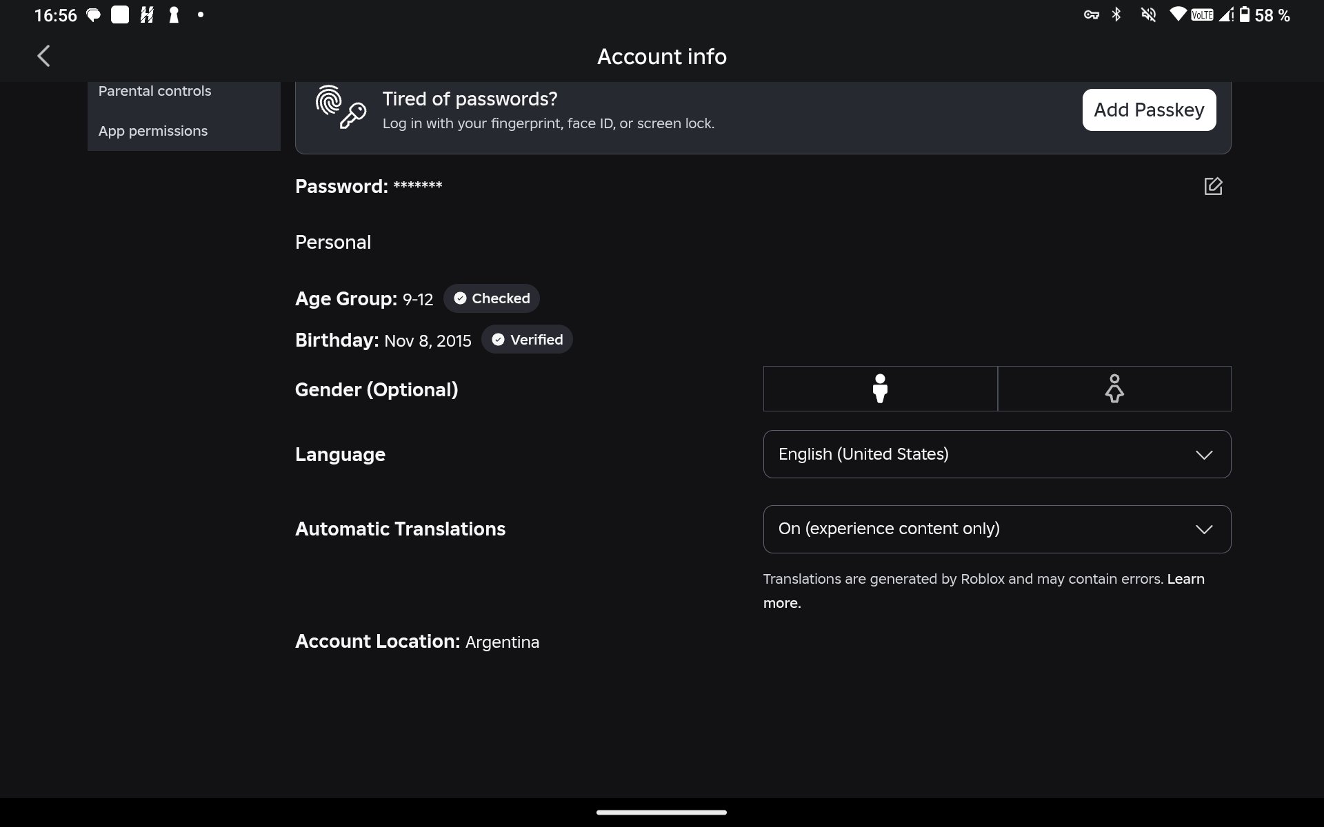Image resolution: width=1324 pixels, height=827 pixels.
Task: Tap the fingerprint and key passkey icon
Action: [x=341, y=108]
